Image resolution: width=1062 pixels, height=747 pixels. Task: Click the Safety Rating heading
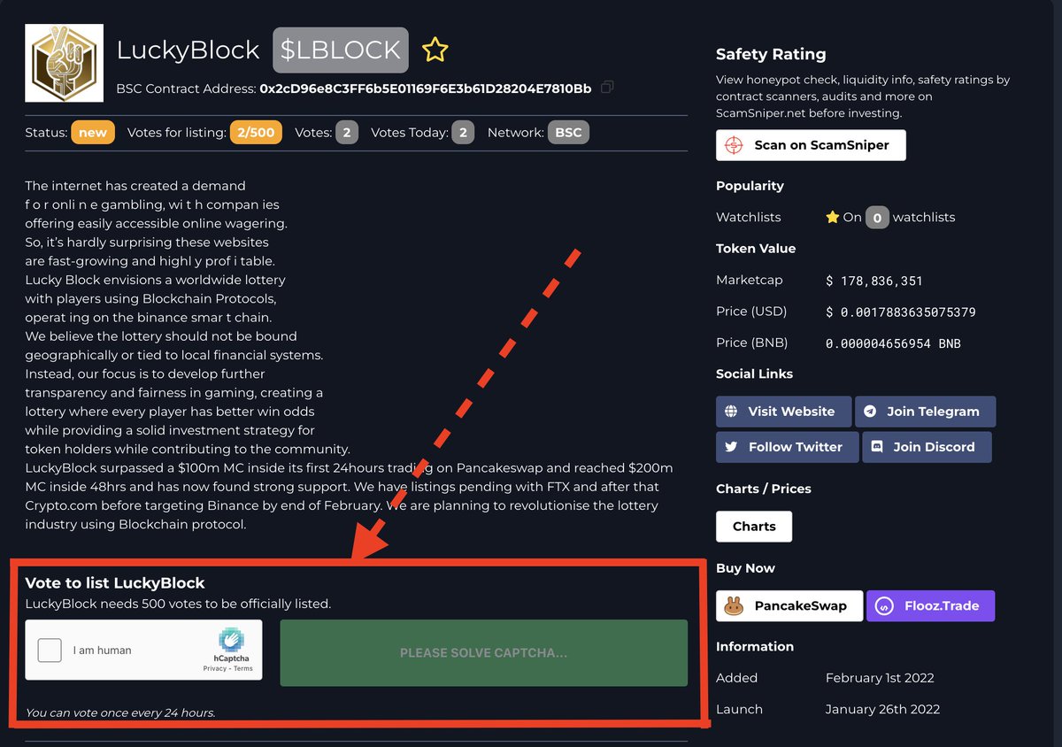point(771,54)
